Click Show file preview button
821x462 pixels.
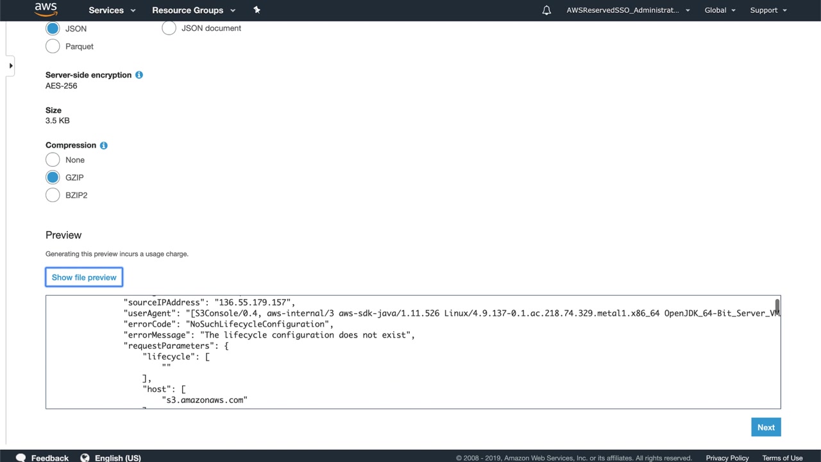84,277
